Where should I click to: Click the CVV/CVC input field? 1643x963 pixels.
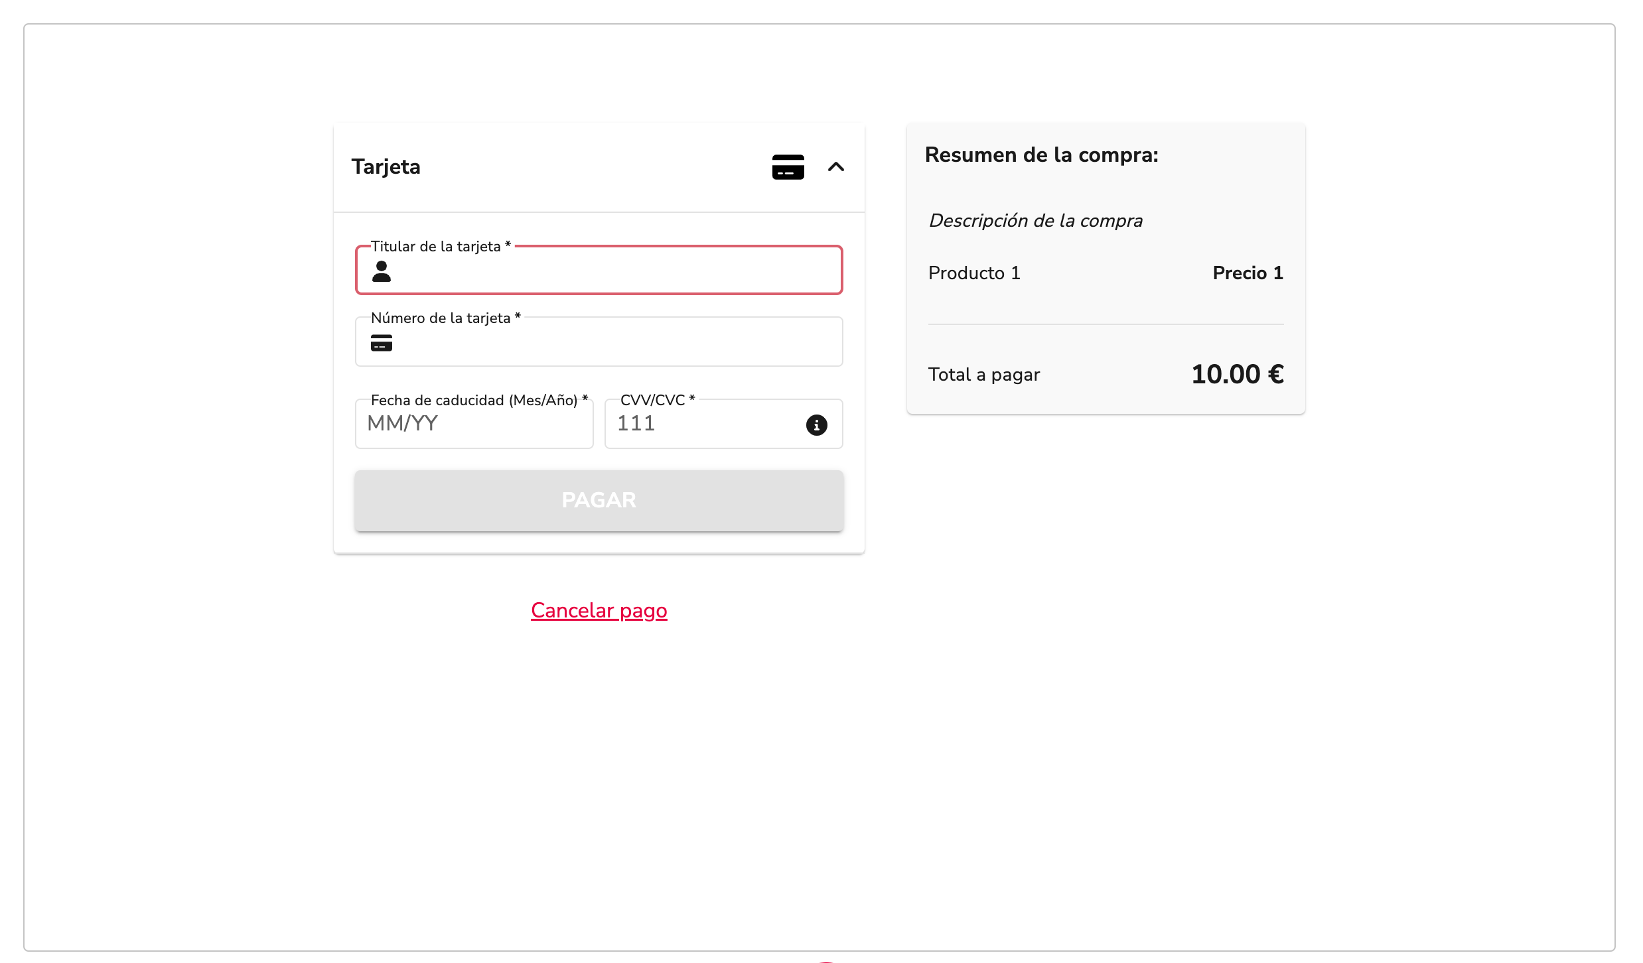click(x=723, y=424)
